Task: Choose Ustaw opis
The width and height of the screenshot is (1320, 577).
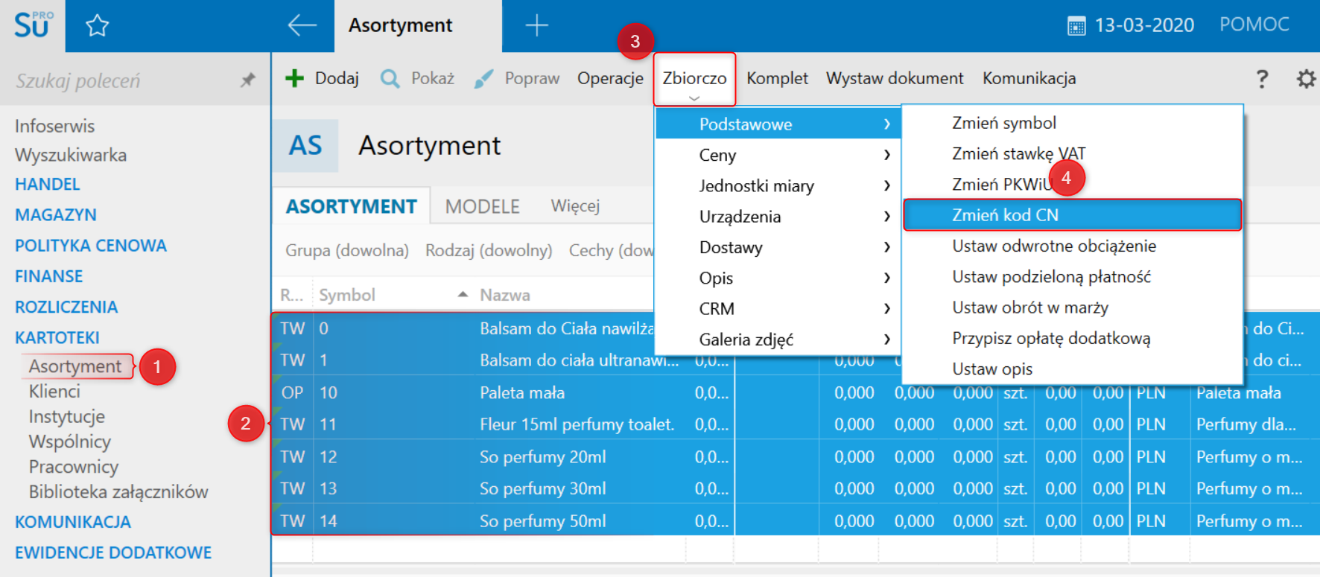Action: [1073, 369]
